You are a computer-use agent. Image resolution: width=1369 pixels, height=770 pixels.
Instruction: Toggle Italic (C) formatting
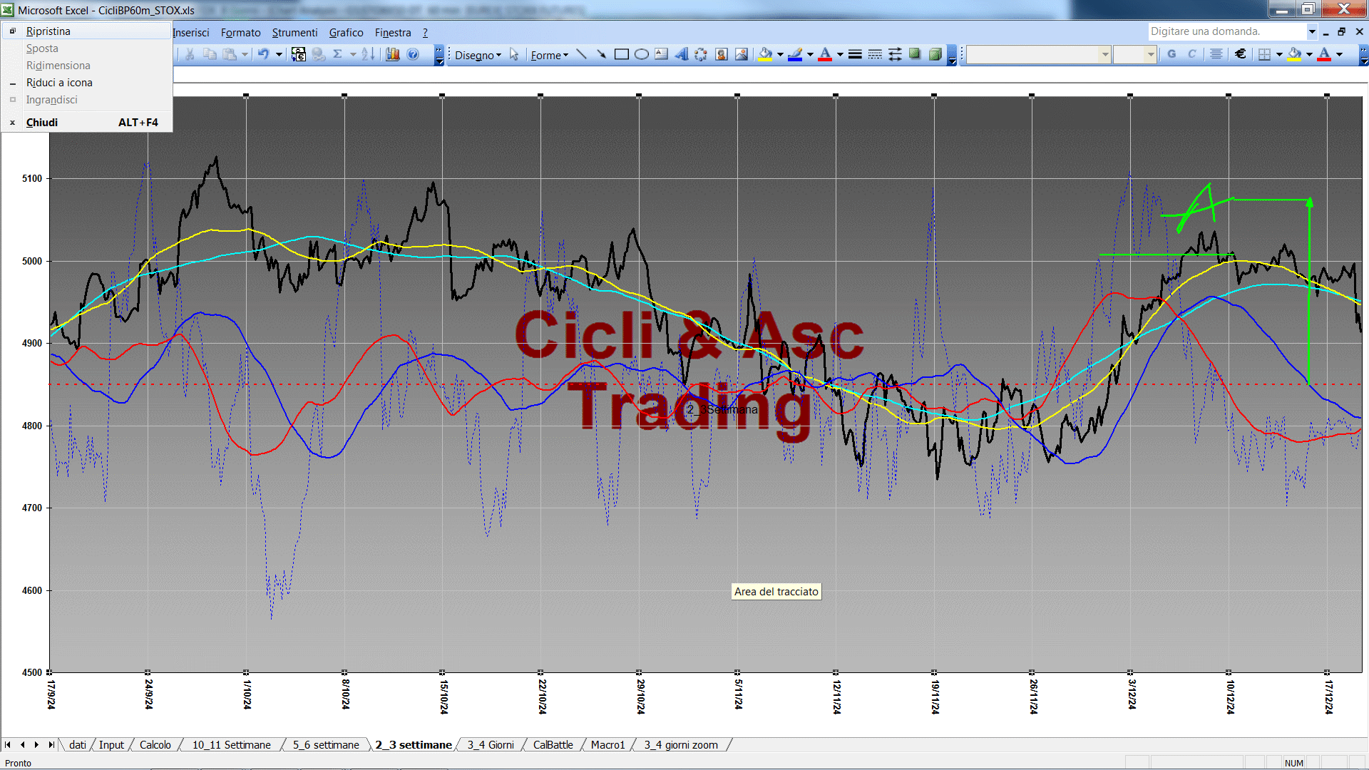tap(1191, 54)
